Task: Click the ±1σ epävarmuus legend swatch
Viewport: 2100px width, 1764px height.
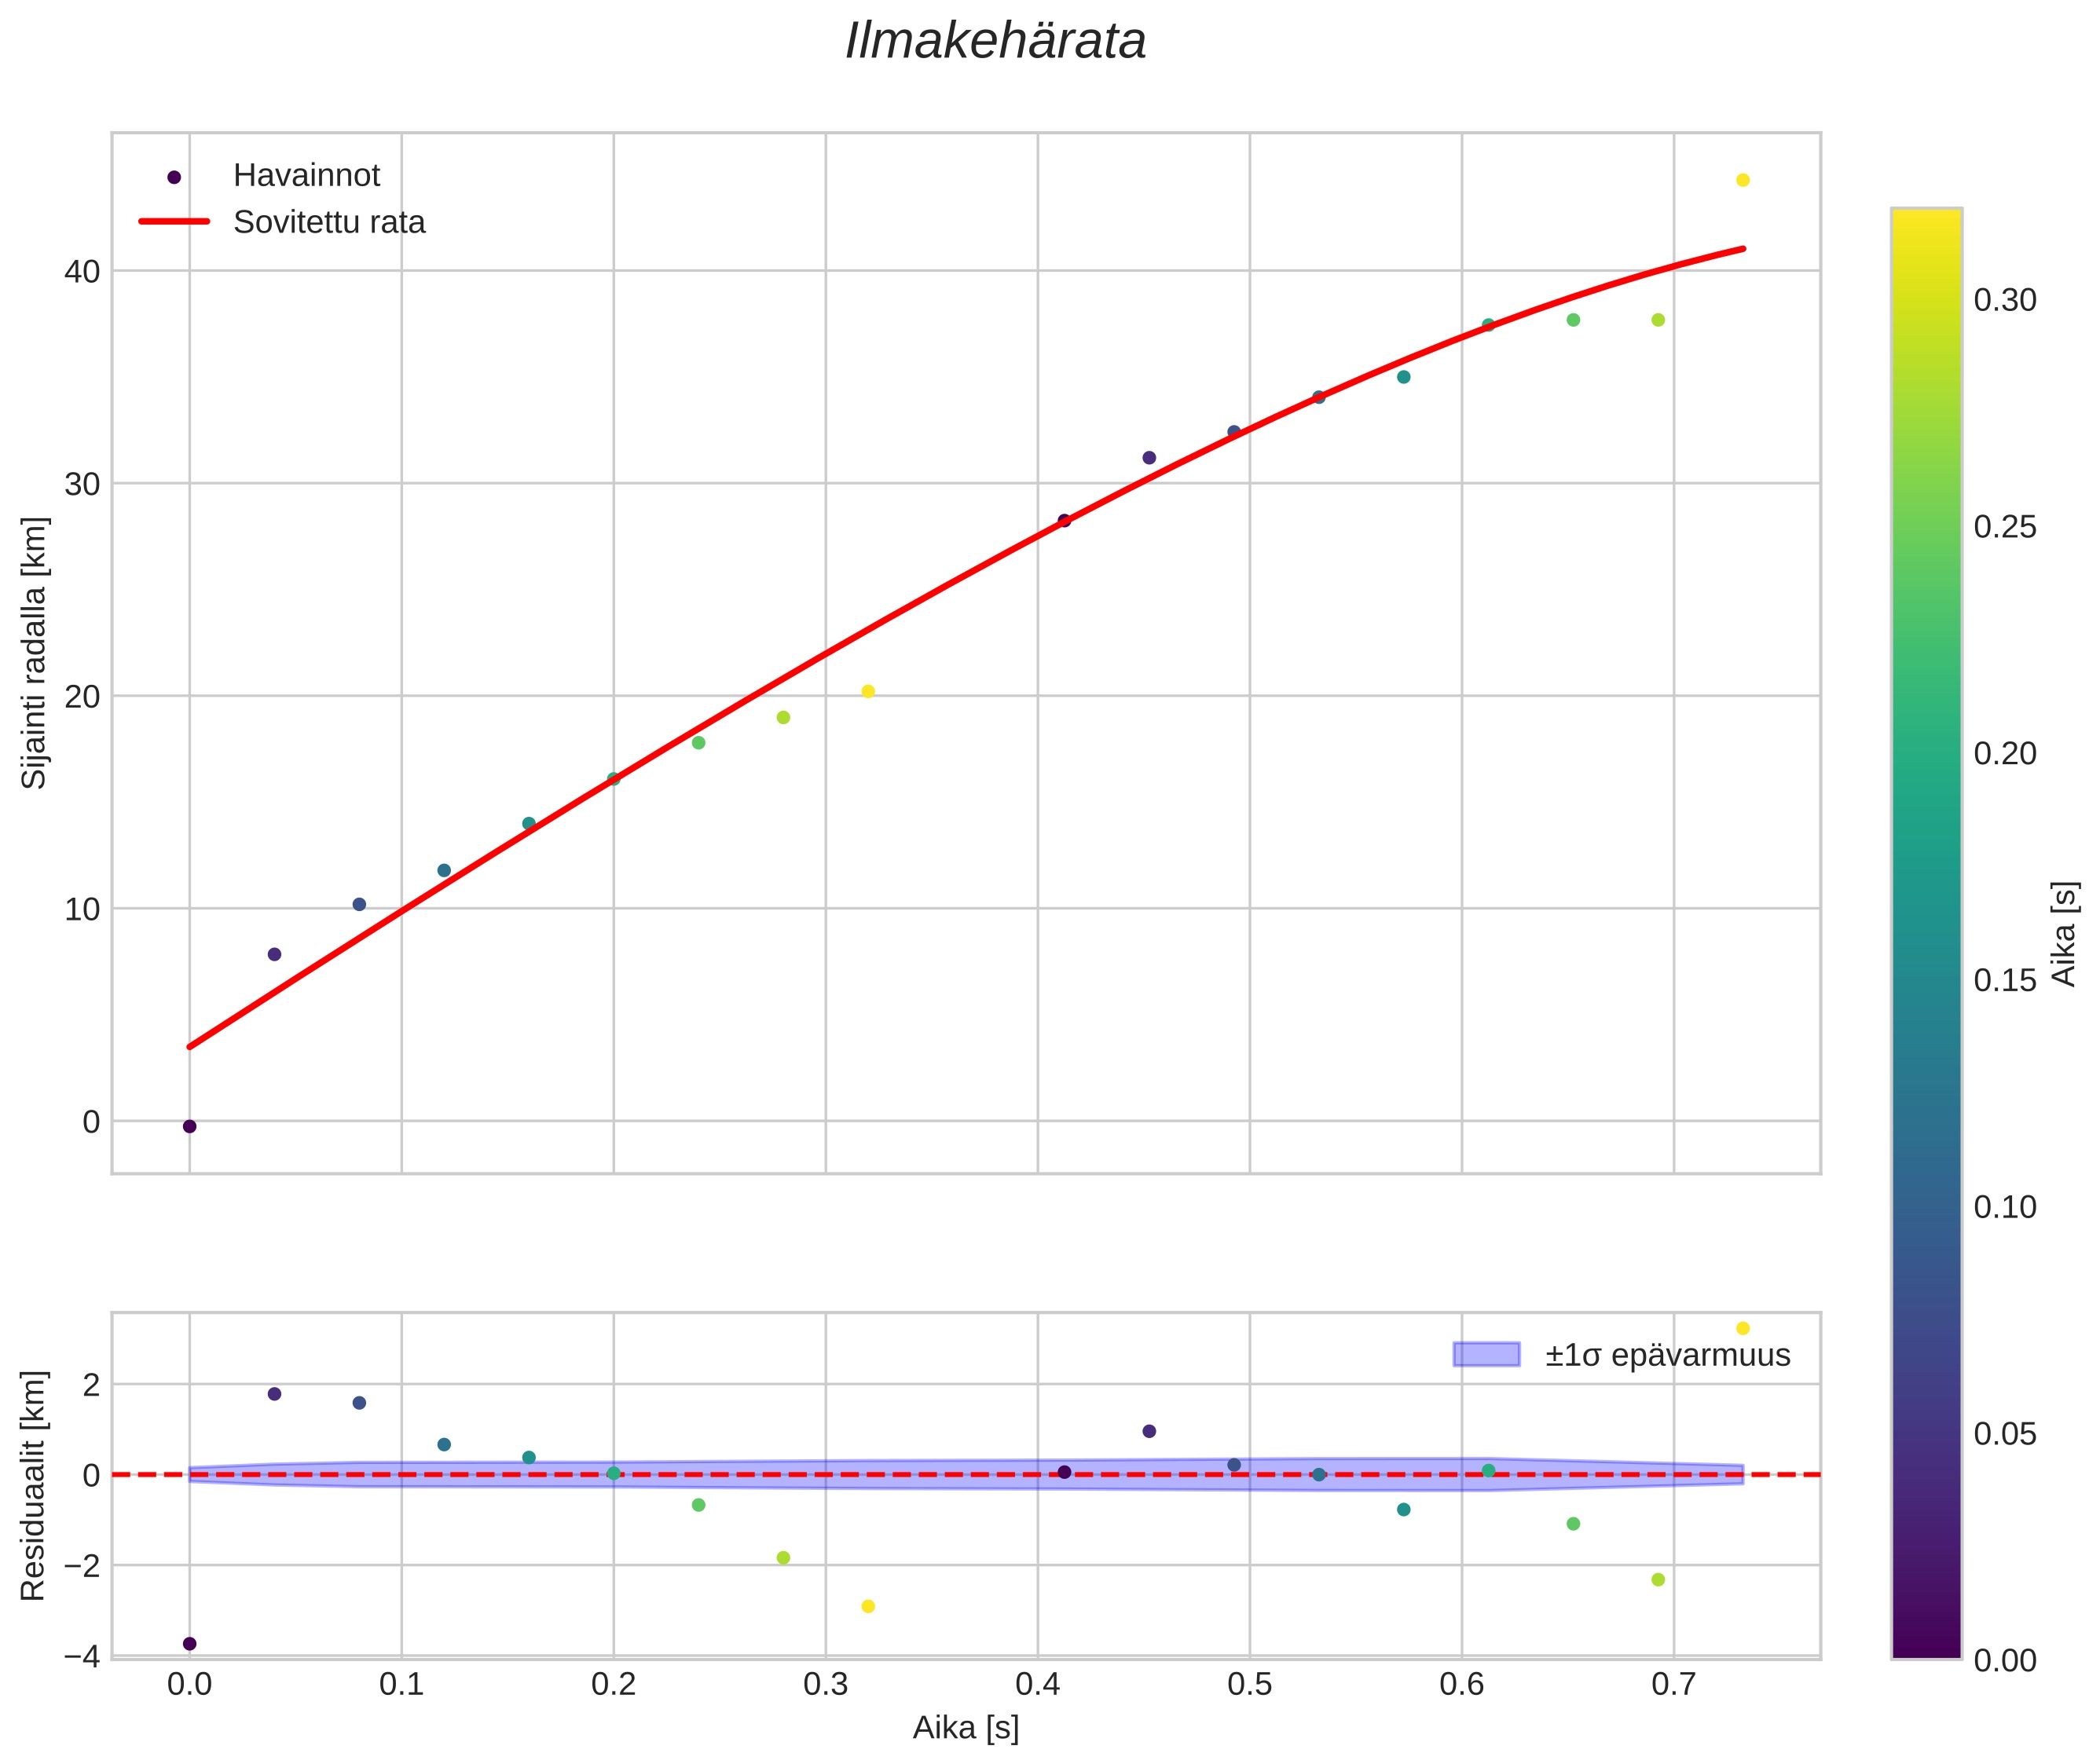Action: 1486,1355
